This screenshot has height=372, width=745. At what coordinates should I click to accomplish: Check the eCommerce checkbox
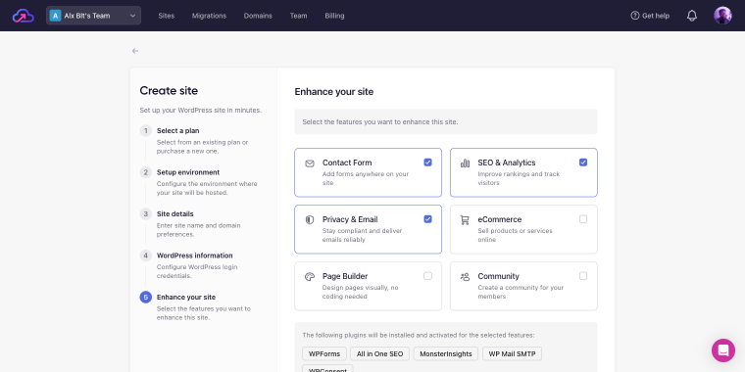583,219
